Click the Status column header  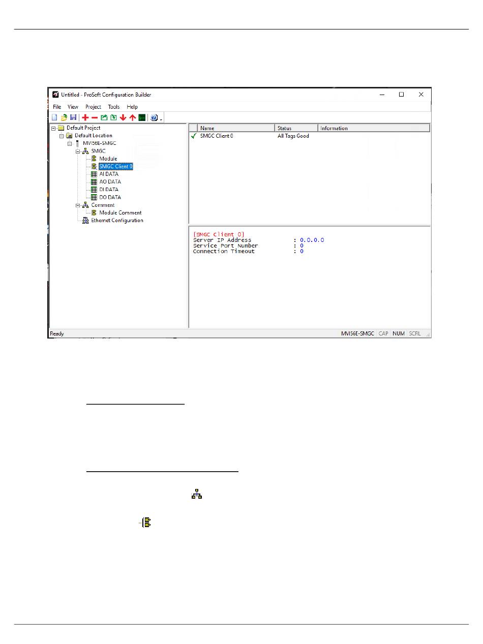(x=297, y=128)
